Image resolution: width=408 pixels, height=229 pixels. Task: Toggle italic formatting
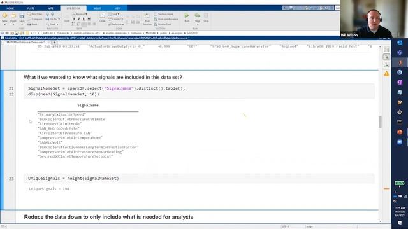[79, 19]
